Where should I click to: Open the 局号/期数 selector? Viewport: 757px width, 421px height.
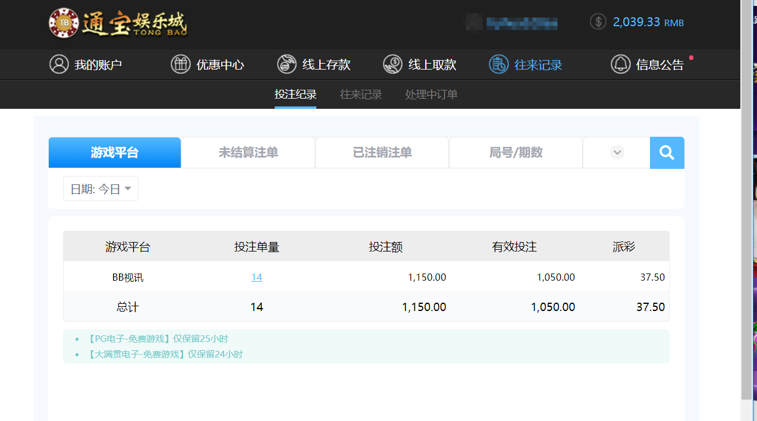515,152
